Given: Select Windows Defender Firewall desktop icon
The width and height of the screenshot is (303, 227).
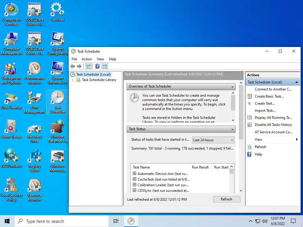Looking at the screenshot, I should pyautogui.click(x=58, y=132).
